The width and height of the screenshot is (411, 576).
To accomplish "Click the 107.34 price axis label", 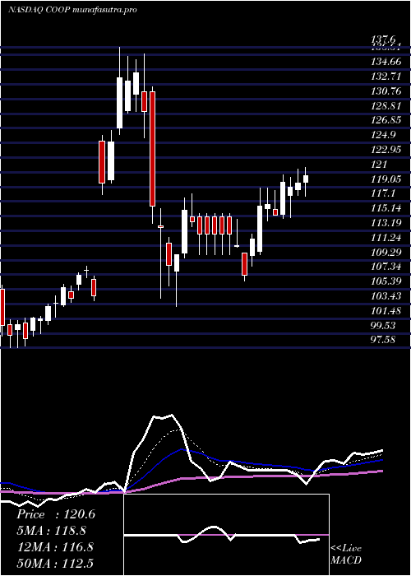I will tap(386, 267).
